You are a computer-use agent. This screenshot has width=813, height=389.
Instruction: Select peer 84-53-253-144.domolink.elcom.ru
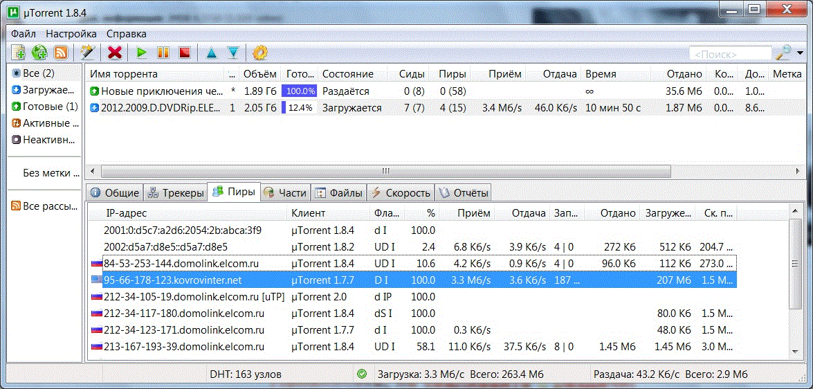tap(412, 264)
